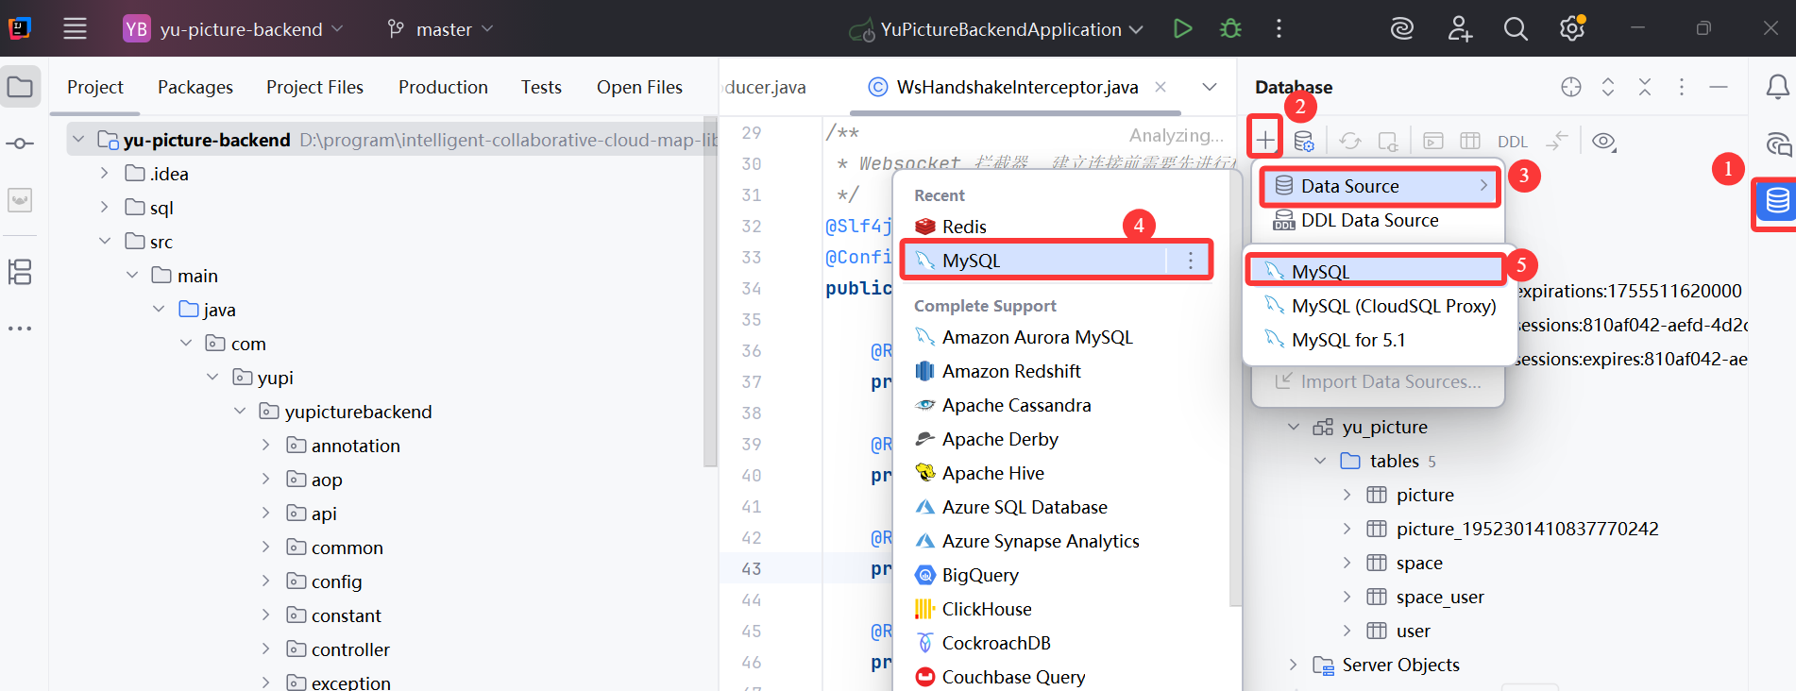The image size is (1796, 691).
Task: Close the WsHandshakeInterceptor.java tab
Action: point(1161,87)
